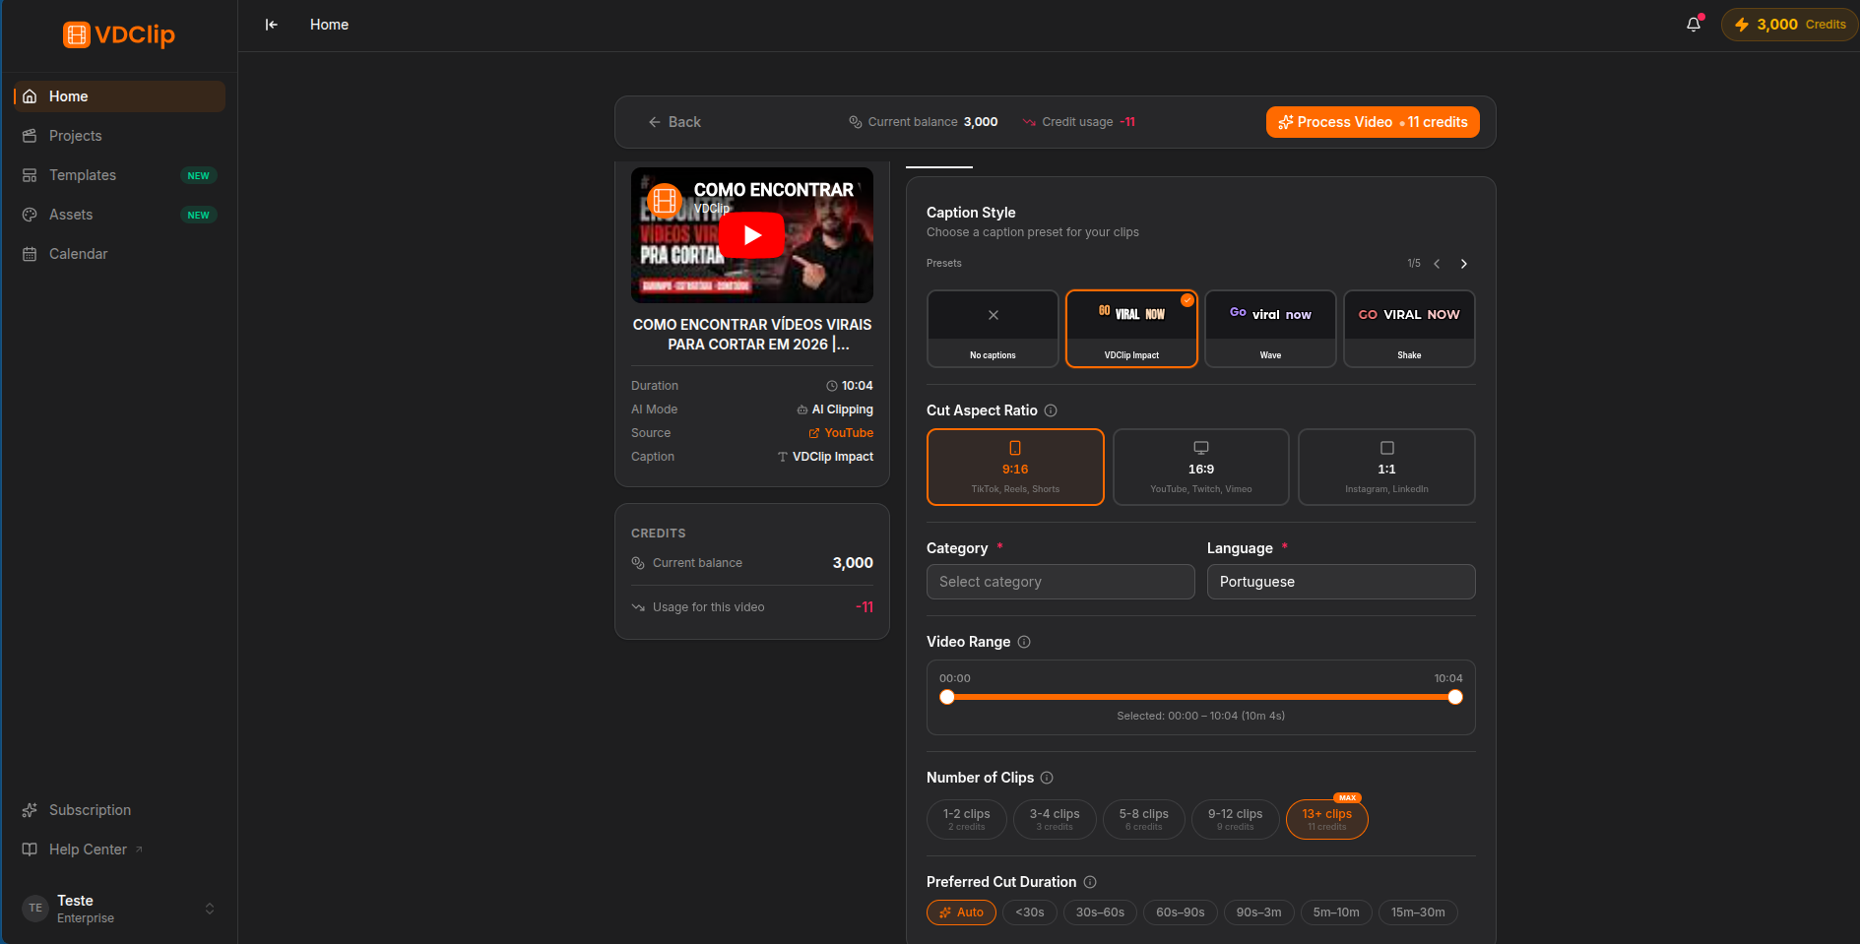Click the video title text

[752, 335]
